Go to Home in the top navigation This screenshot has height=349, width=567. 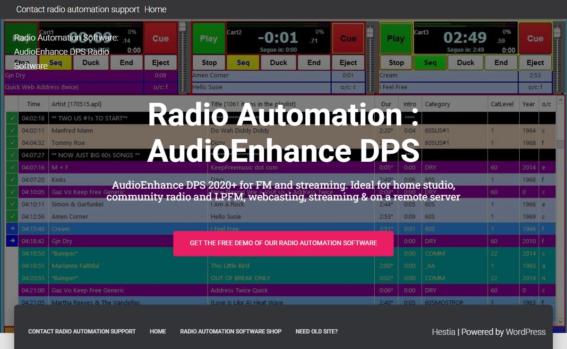(x=155, y=9)
